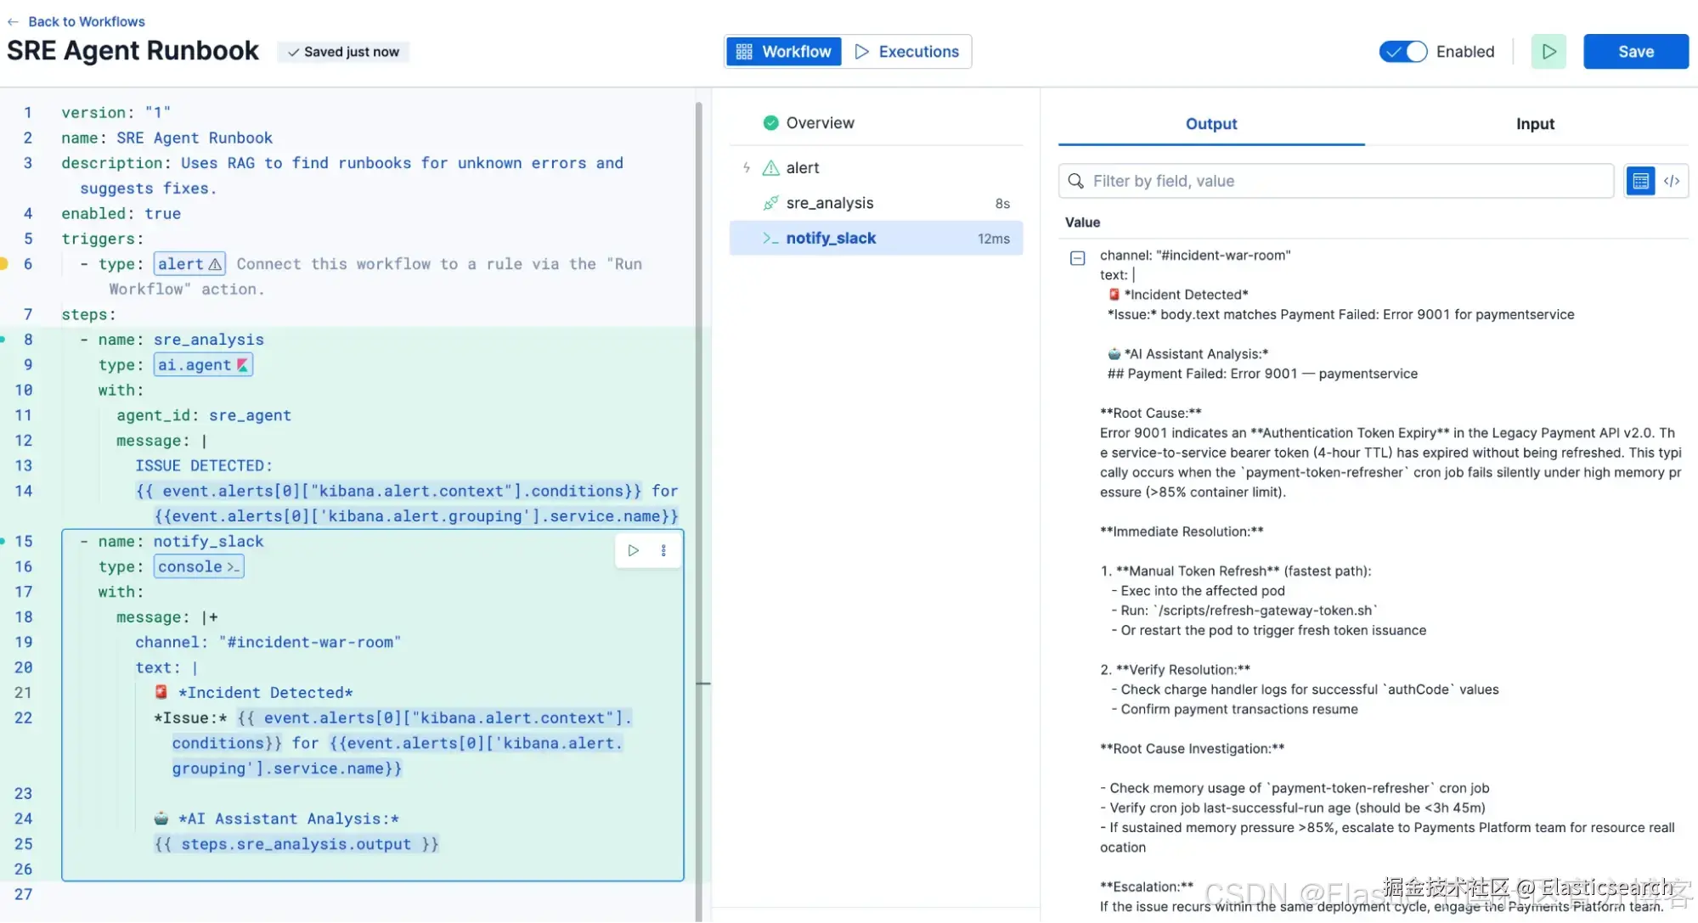Viewport: 1698px width, 923px height.
Task: Select the sre_analysis execution step
Action: coord(829,203)
